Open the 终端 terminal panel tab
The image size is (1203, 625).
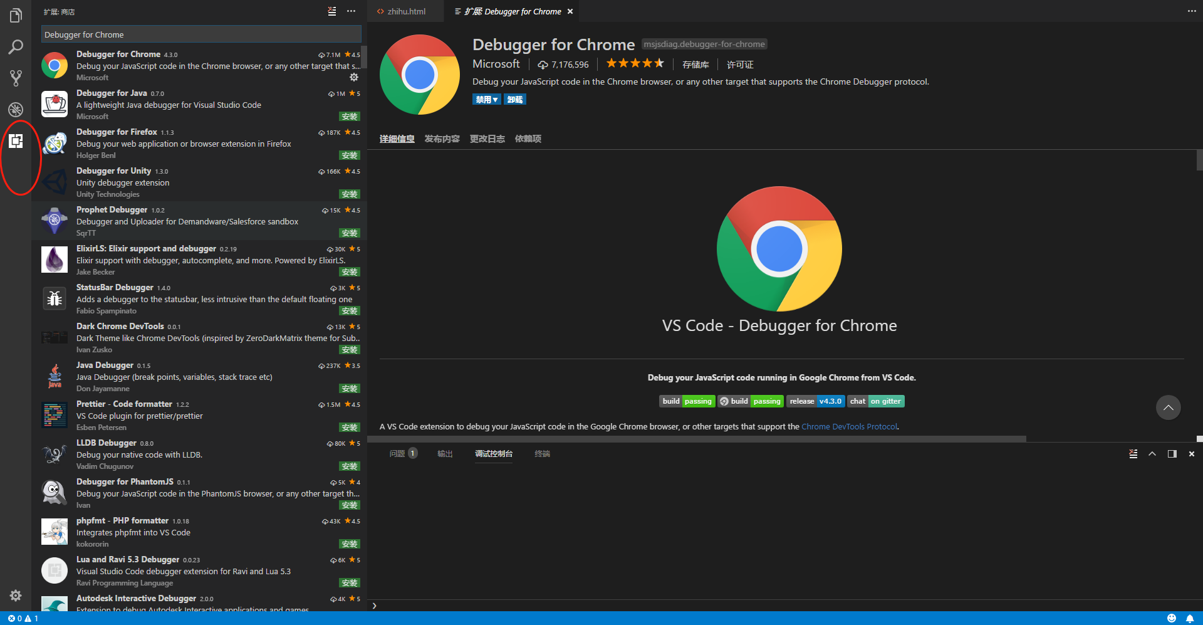(x=542, y=453)
